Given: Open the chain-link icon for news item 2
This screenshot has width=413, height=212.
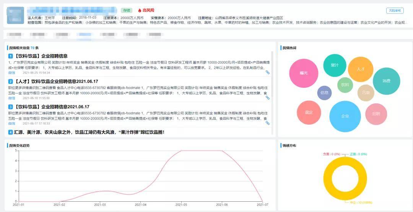Looking at the screenshot, I should click(x=268, y=98).
